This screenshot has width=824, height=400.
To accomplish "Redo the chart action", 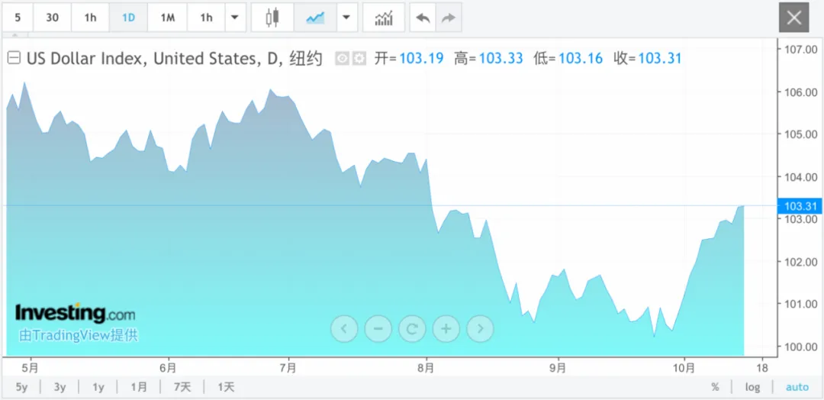I will [448, 18].
